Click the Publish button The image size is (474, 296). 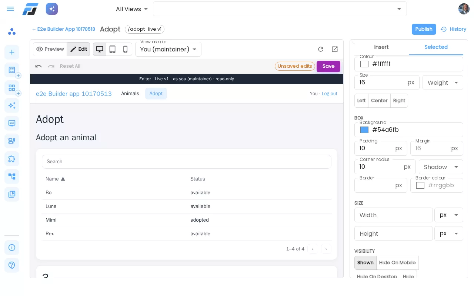click(424, 29)
